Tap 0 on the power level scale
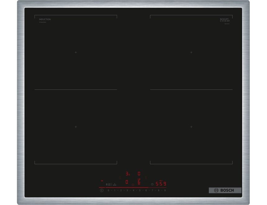 (108, 190)
